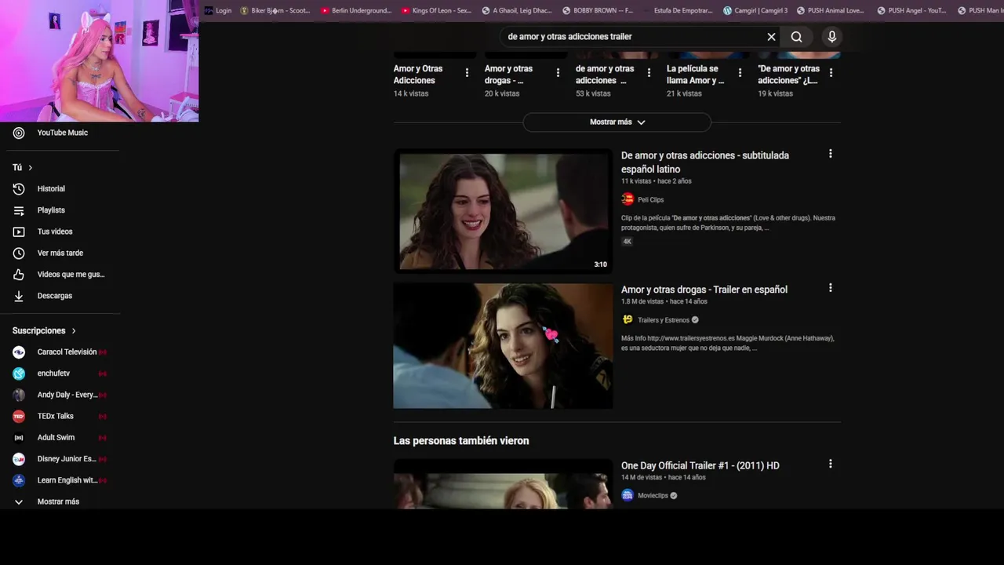The width and height of the screenshot is (1004, 565).
Task: Open options menu for 'Amor y Otras Adicciones' short
Action: point(467,73)
